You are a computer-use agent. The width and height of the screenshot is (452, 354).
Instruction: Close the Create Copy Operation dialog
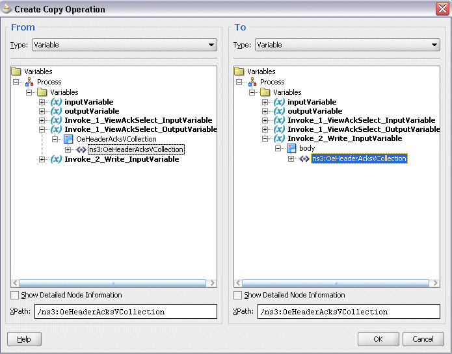pyautogui.click(x=442, y=8)
